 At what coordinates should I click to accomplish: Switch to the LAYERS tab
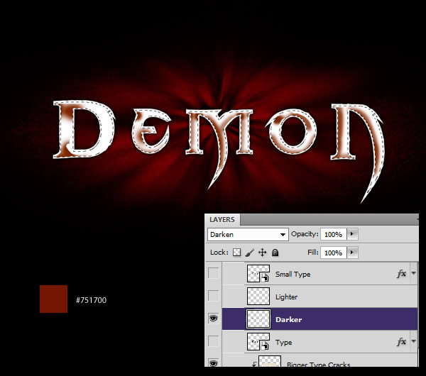[x=222, y=220]
